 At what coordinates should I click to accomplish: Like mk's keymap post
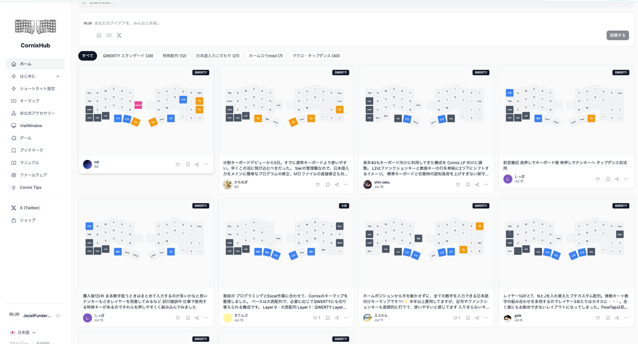[x=178, y=164]
